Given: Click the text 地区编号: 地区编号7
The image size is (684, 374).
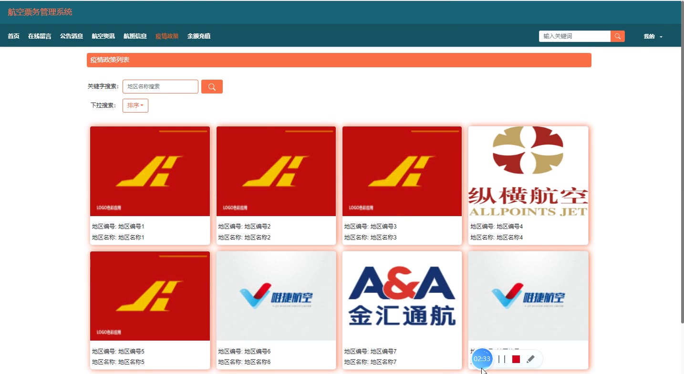Looking at the screenshot, I should click(371, 352).
